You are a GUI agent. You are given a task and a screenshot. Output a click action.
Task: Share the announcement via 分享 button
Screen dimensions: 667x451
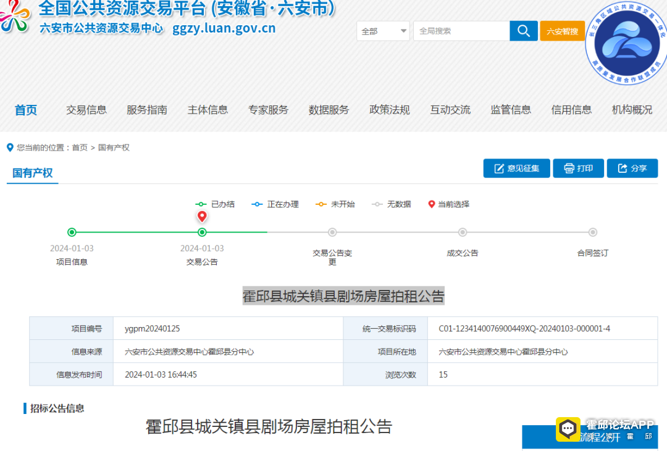point(632,168)
